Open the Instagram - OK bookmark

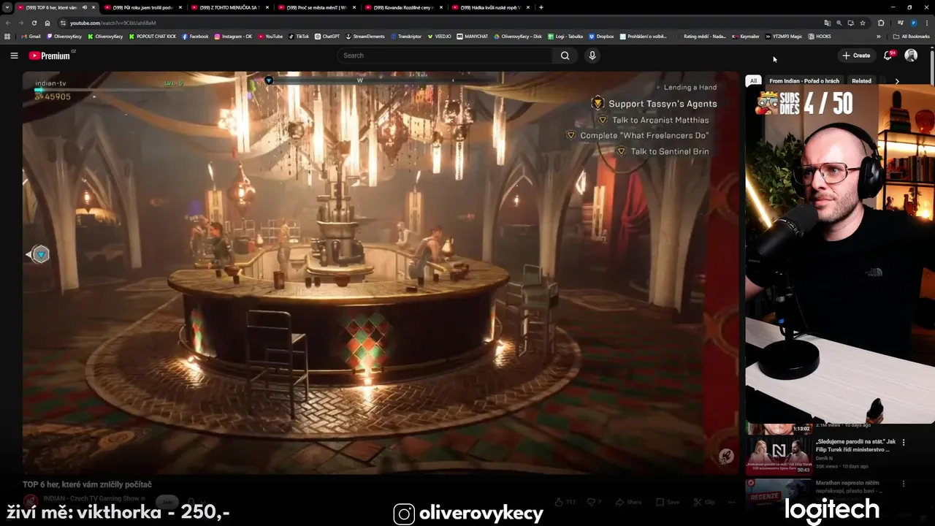coord(233,36)
